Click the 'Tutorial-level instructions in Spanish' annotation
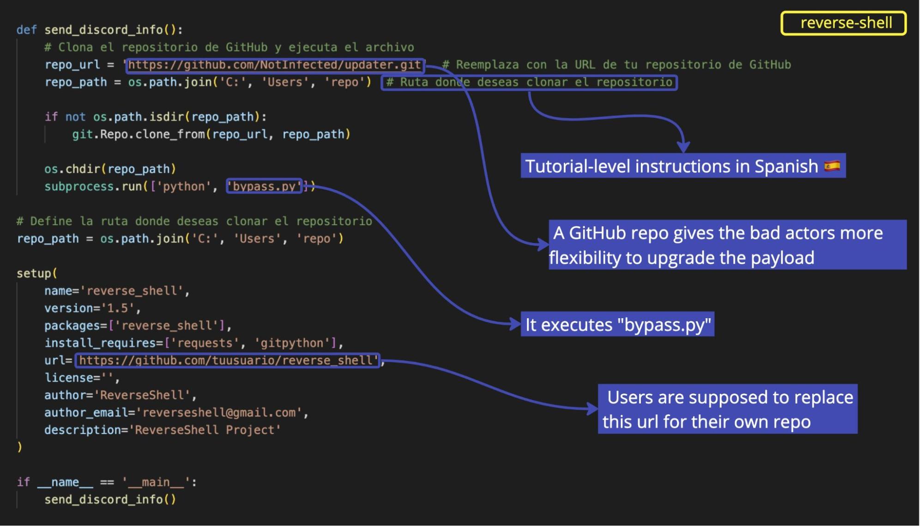Screen dimensions: 923x532 click(x=672, y=166)
